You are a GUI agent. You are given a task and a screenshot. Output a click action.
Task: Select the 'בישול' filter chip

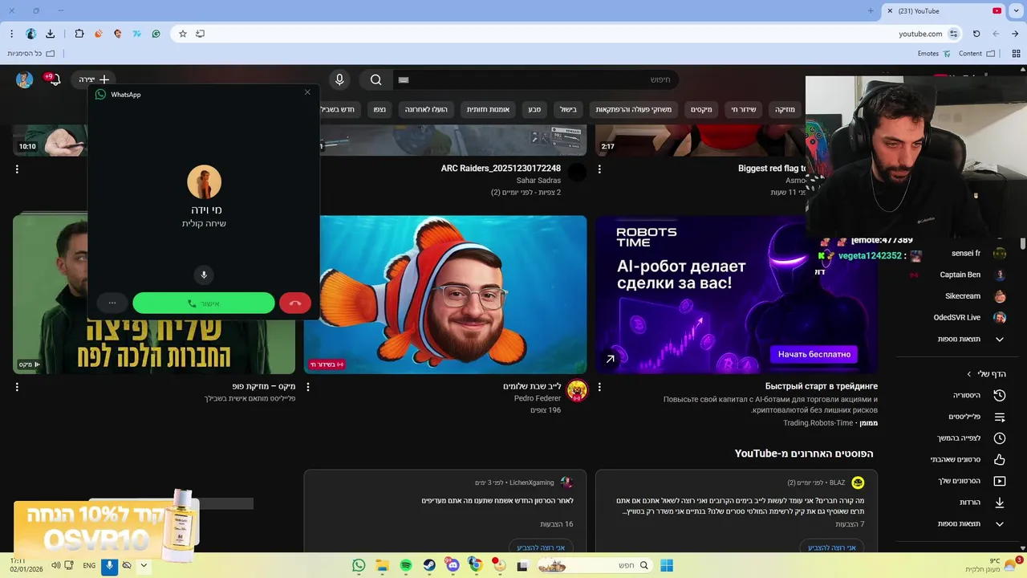tap(568, 109)
